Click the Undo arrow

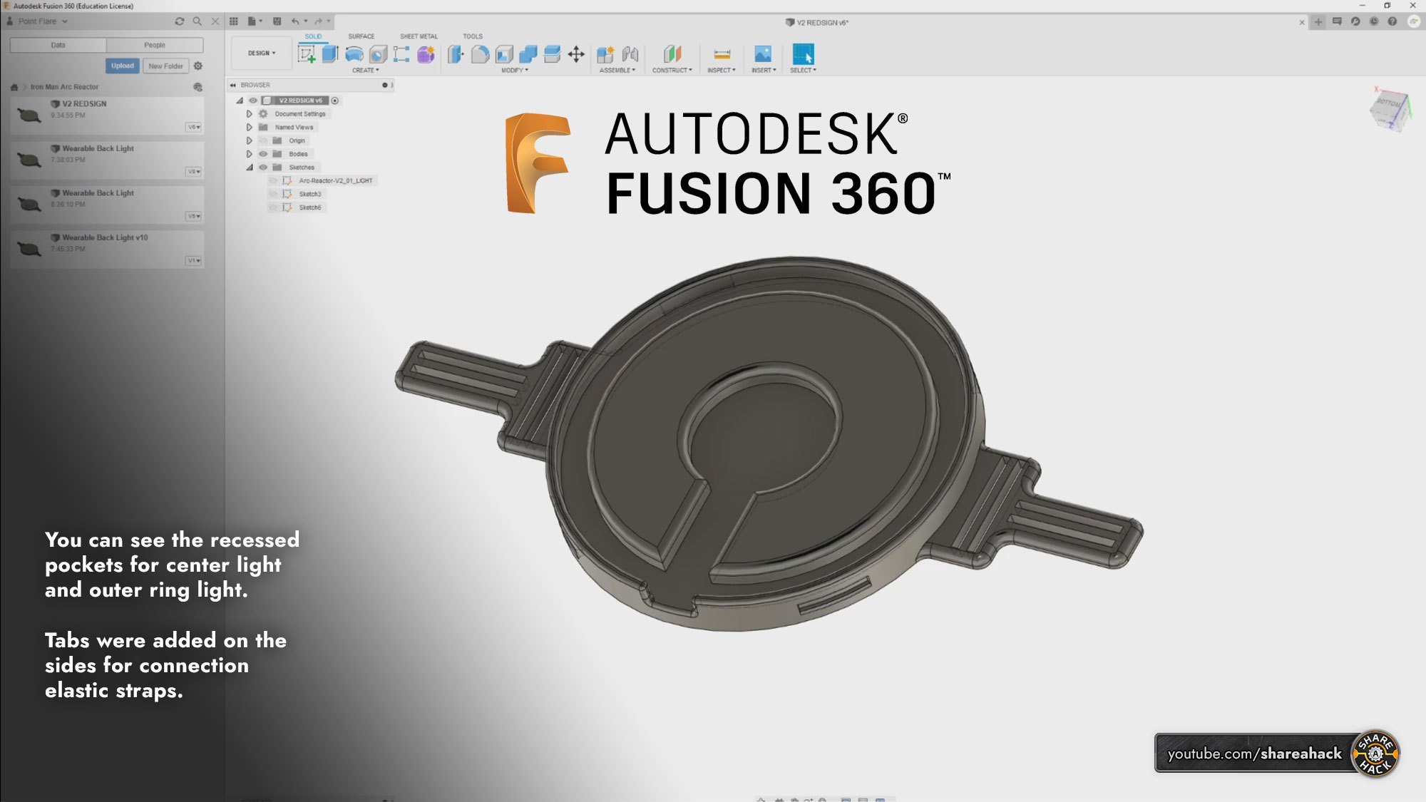295,21
